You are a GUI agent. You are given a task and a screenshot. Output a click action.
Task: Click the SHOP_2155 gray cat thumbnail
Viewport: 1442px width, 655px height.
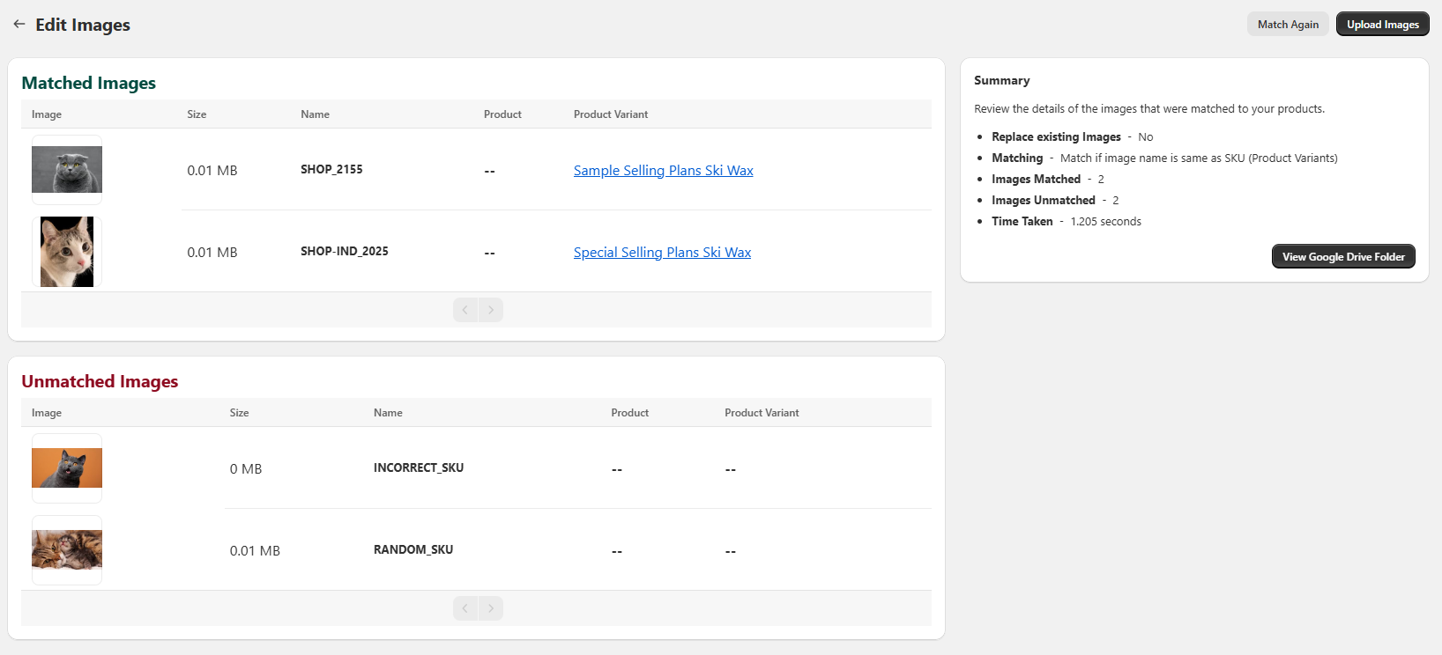[67, 170]
